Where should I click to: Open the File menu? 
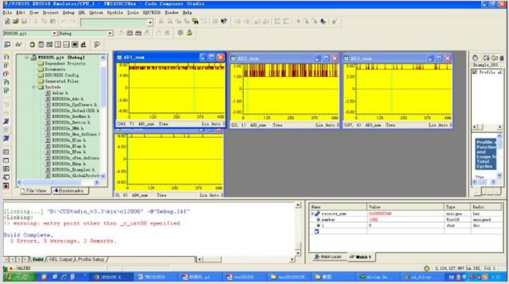point(7,13)
